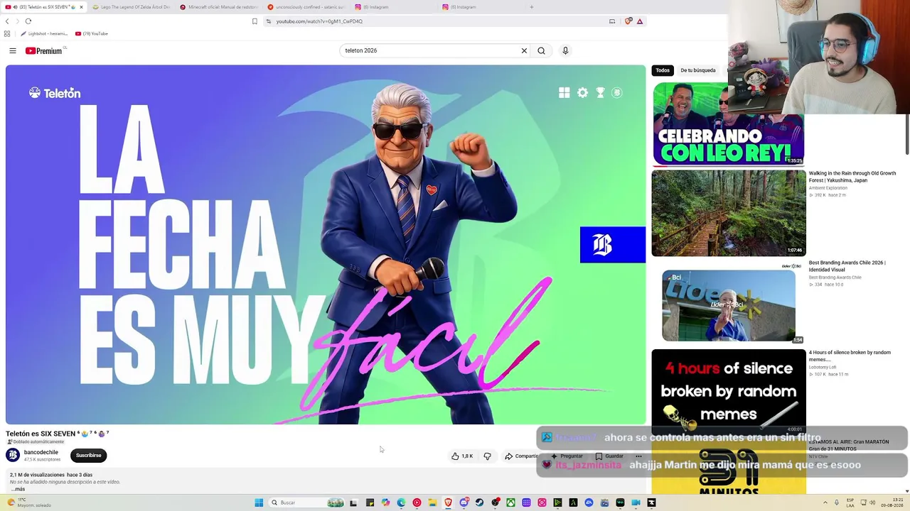Start voice search with microphone
This screenshot has height=511, width=910.
(x=565, y=50)
